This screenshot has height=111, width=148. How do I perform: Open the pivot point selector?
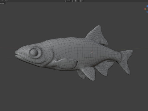[x=73, y=1]
